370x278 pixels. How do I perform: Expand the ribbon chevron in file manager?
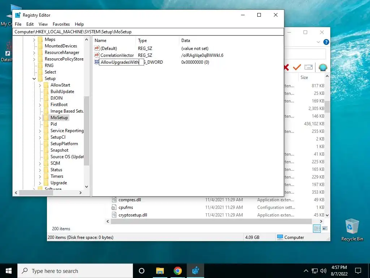tap(318, 42)
